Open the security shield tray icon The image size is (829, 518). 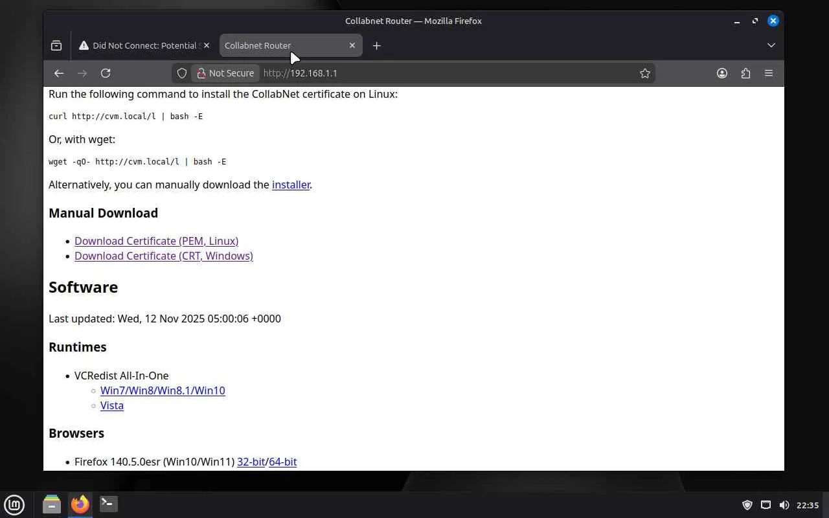[747, 505]
